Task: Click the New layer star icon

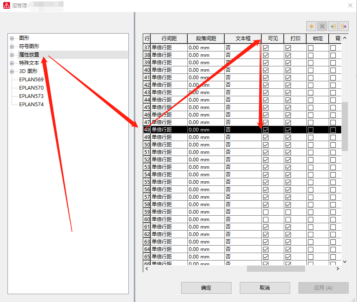Action: coord(311,26)
